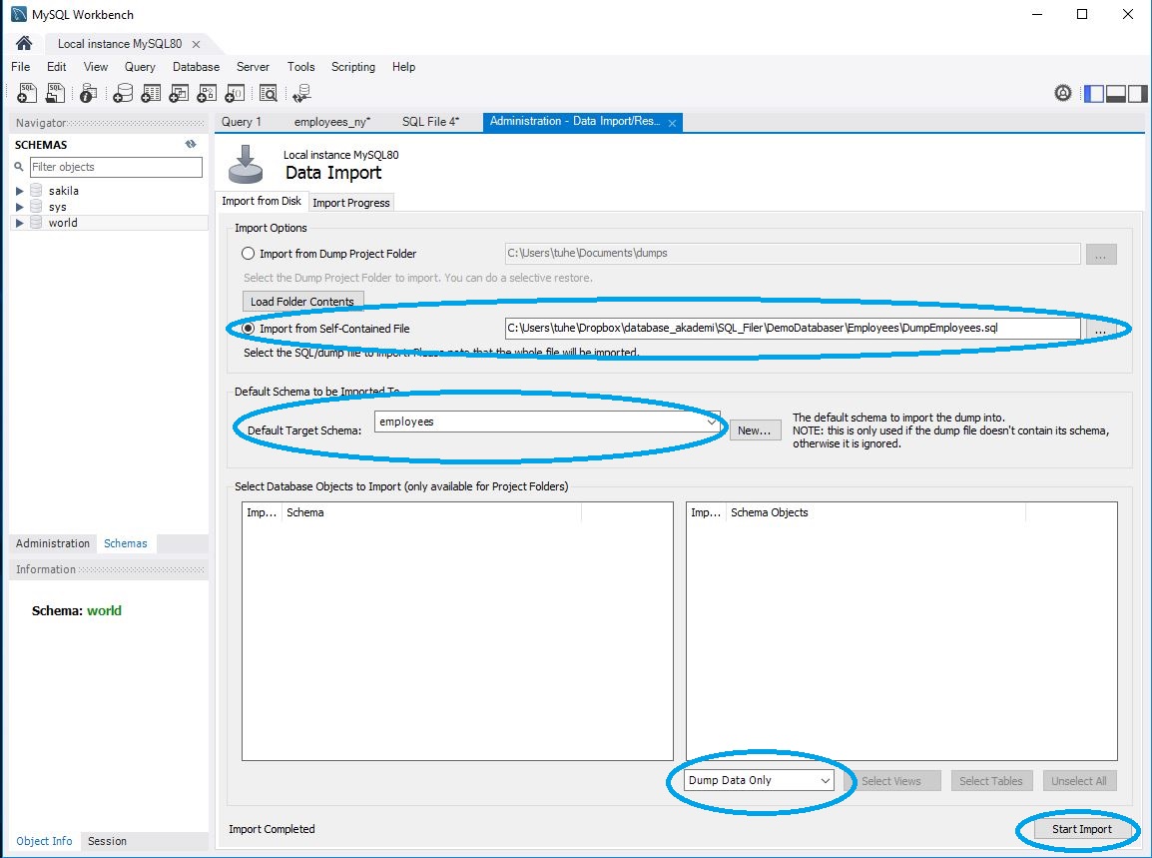Expand the sys schema
The image size is (1152, 858).
click(x=20, y=207)
